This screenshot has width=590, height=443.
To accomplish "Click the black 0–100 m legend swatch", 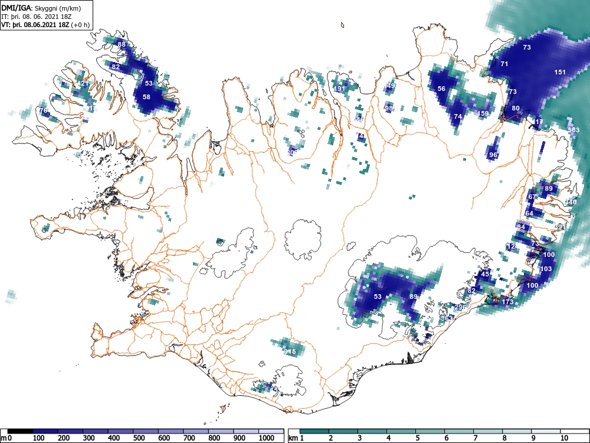I will [x=20, y=431].
